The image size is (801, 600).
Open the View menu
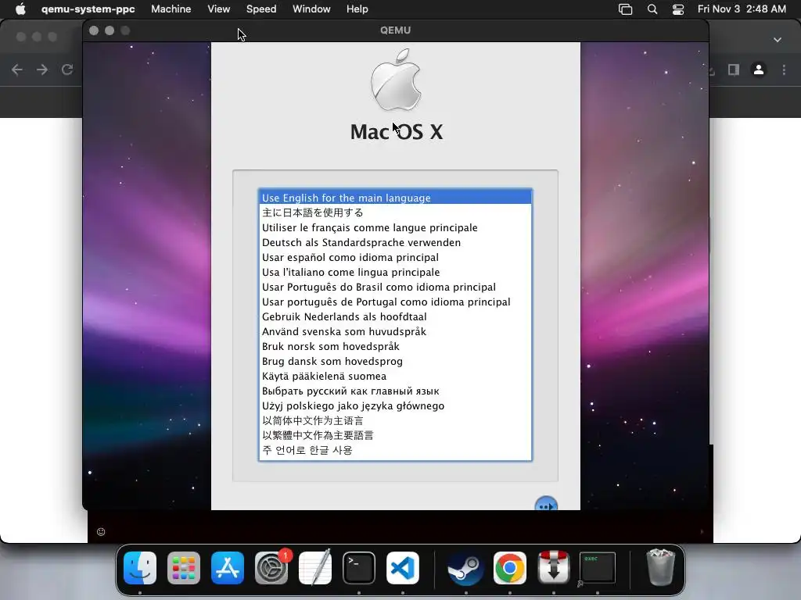tap(219, 9)
